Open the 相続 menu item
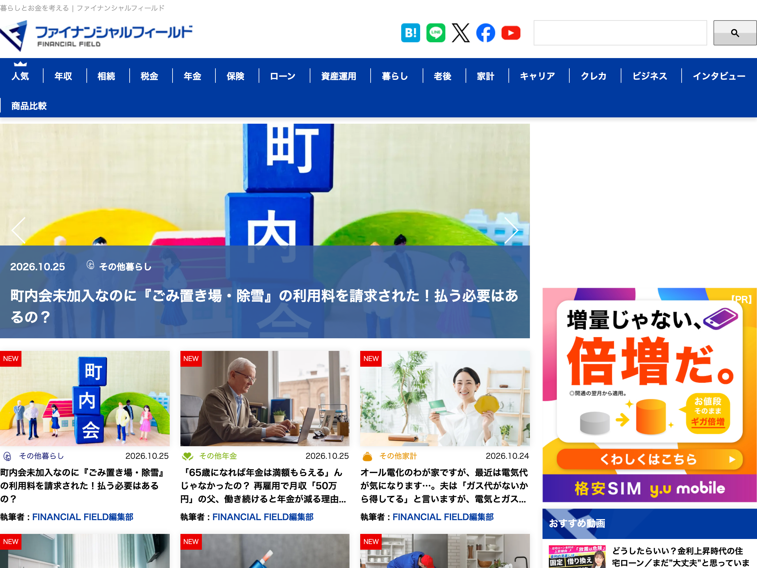Screen dimensions: 757x568 pos(106,76)
